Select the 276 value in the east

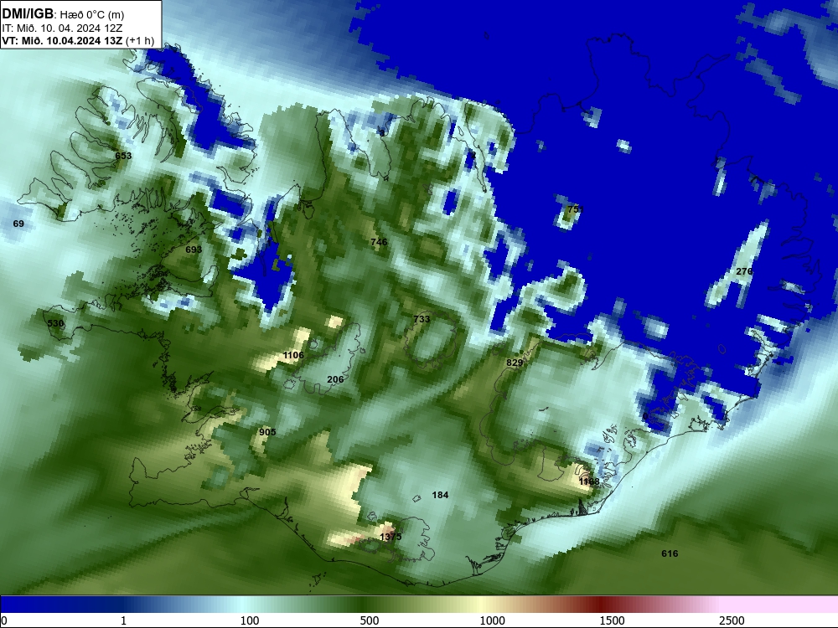(x=744, y=271)
